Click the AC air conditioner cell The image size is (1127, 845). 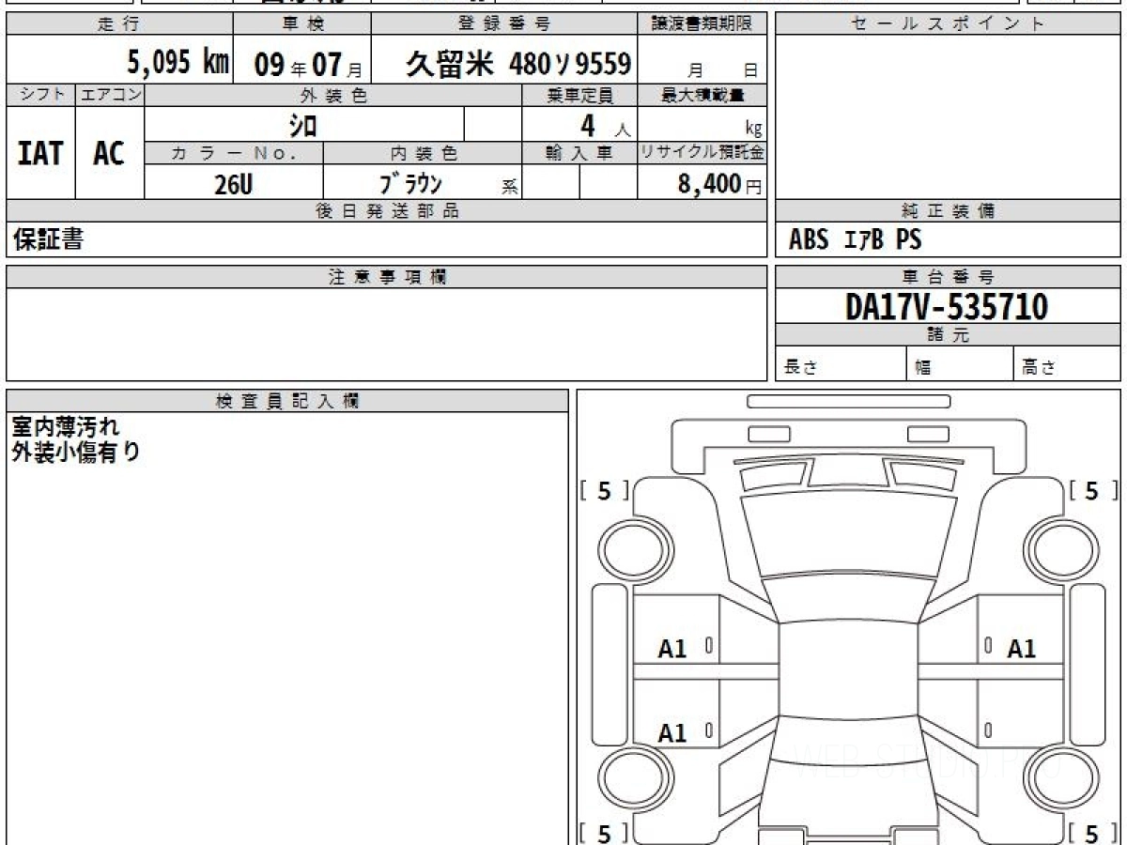[109, 153]
